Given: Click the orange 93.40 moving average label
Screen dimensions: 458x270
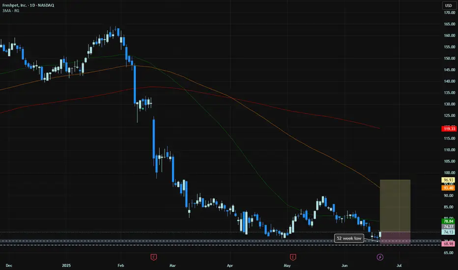Looking at the screenshot, I should pyautogui.click(x=448, y=188).
